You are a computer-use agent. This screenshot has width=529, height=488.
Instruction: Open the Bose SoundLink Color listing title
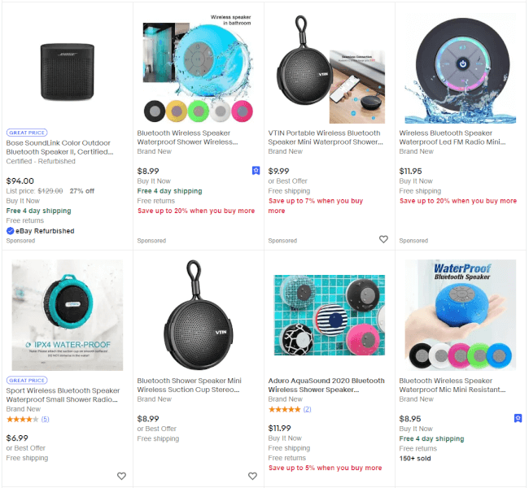59,146
